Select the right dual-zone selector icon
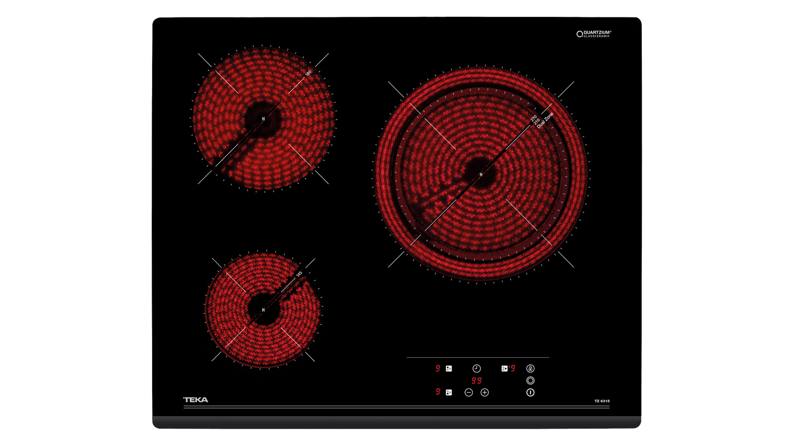The width and height of the screenshot is (793, 446). (x=504, y=369)
